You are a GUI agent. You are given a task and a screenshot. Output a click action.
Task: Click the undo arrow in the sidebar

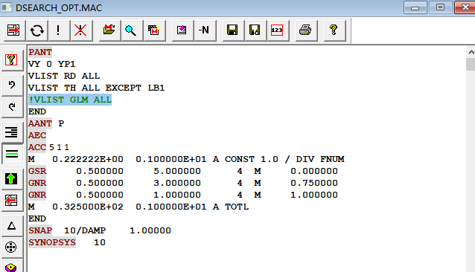[11, 85]
